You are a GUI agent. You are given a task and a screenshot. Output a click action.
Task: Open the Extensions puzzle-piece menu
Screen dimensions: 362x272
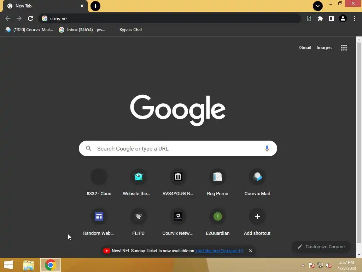(x=320, y=18)
